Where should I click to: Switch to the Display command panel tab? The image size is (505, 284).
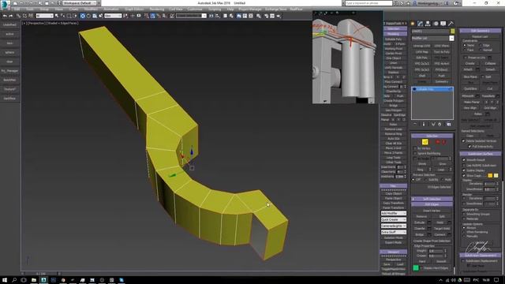pos(443,24)
